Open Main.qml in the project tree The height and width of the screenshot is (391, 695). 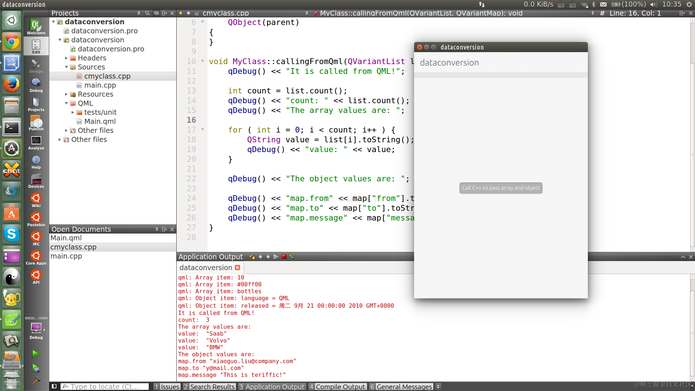tap(100, 121)
